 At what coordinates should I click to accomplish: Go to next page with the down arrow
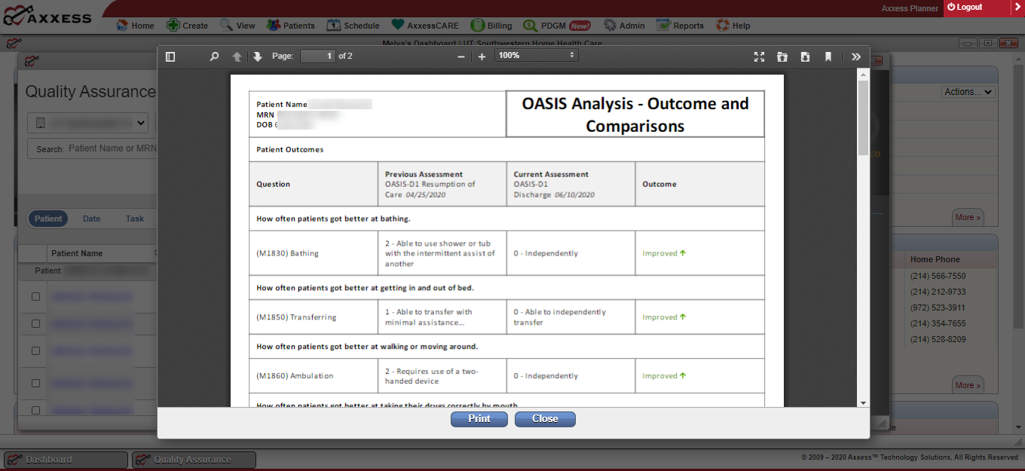pos(256,56)
